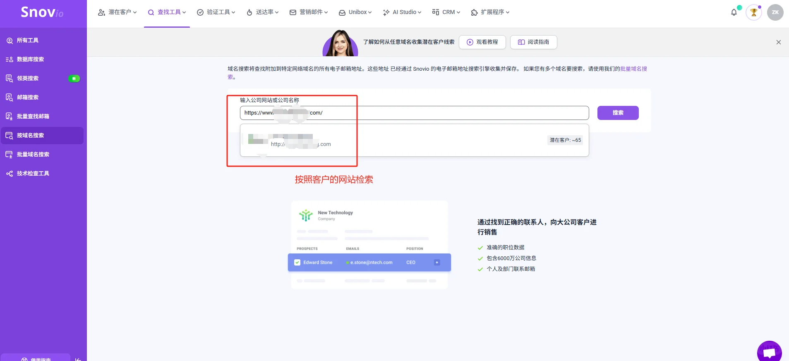Click 数据库搜索 sidebar icon
The width and height of the screenshot is (789, 361).
pos(10,60)
